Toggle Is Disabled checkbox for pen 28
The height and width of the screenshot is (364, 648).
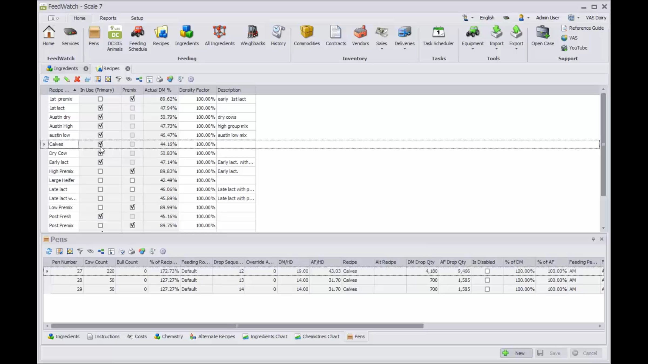487,280
